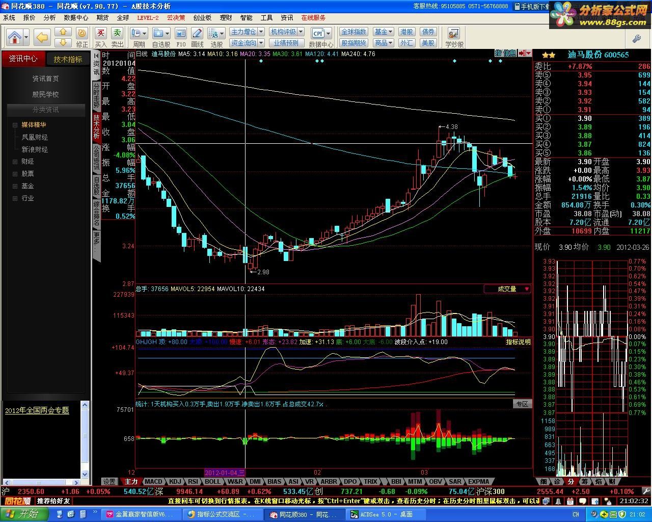Open the 系统 menu

pos(9,17)
